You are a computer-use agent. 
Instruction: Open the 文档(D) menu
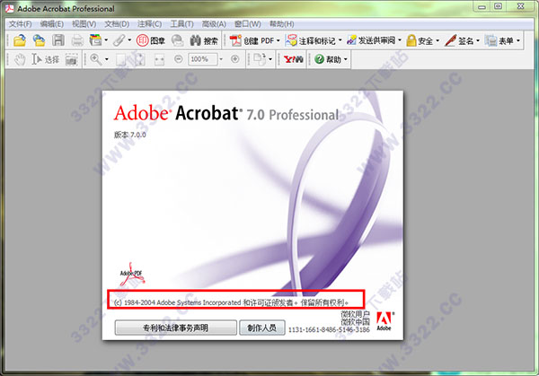[x=117, y=24]
